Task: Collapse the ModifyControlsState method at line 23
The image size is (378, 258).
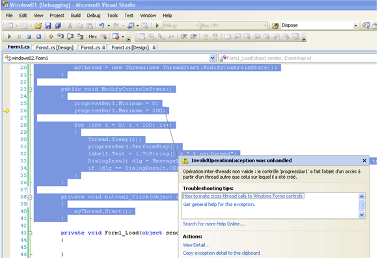Action: [x=30, y=90]
